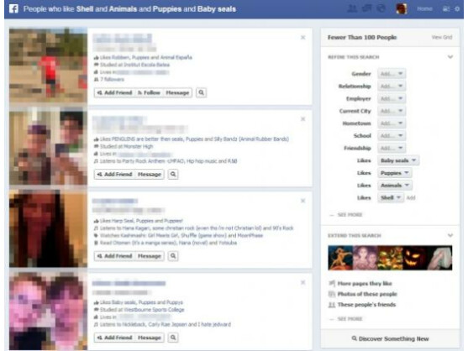
Task: Click Add next to Shell filter
Action: 411,197
